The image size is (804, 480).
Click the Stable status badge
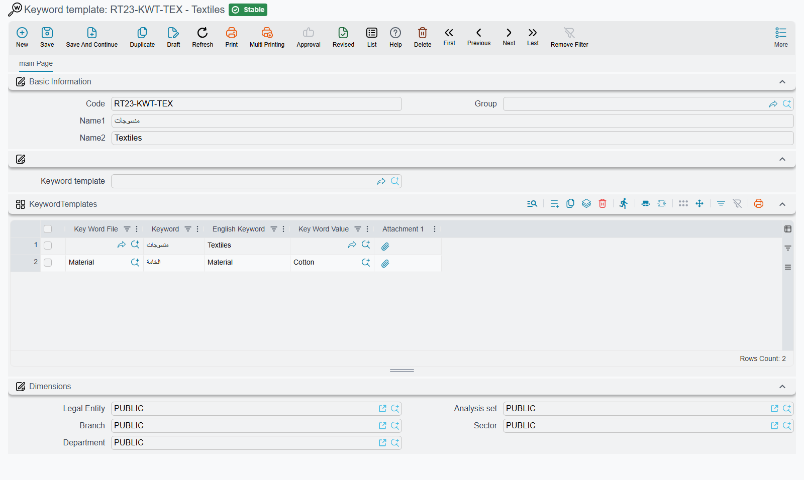[248, 10]
